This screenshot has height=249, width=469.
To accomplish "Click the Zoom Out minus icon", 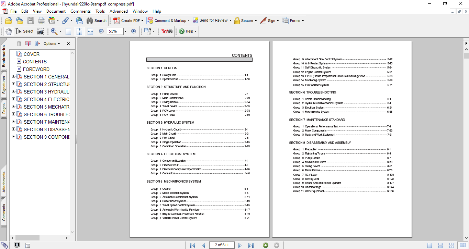I will coord(101,31).
